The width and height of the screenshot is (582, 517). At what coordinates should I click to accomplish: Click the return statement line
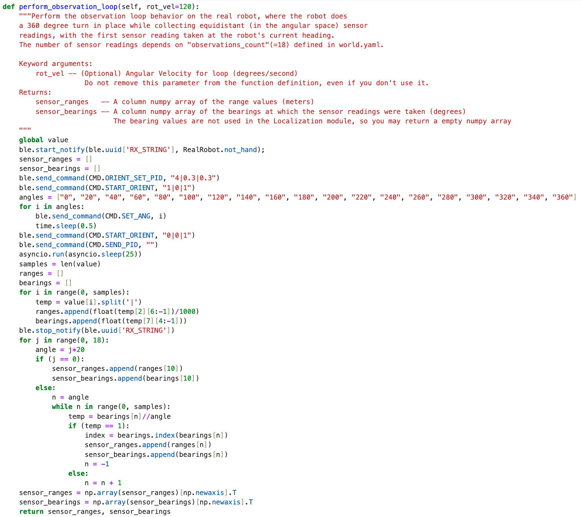click(95, 511)
